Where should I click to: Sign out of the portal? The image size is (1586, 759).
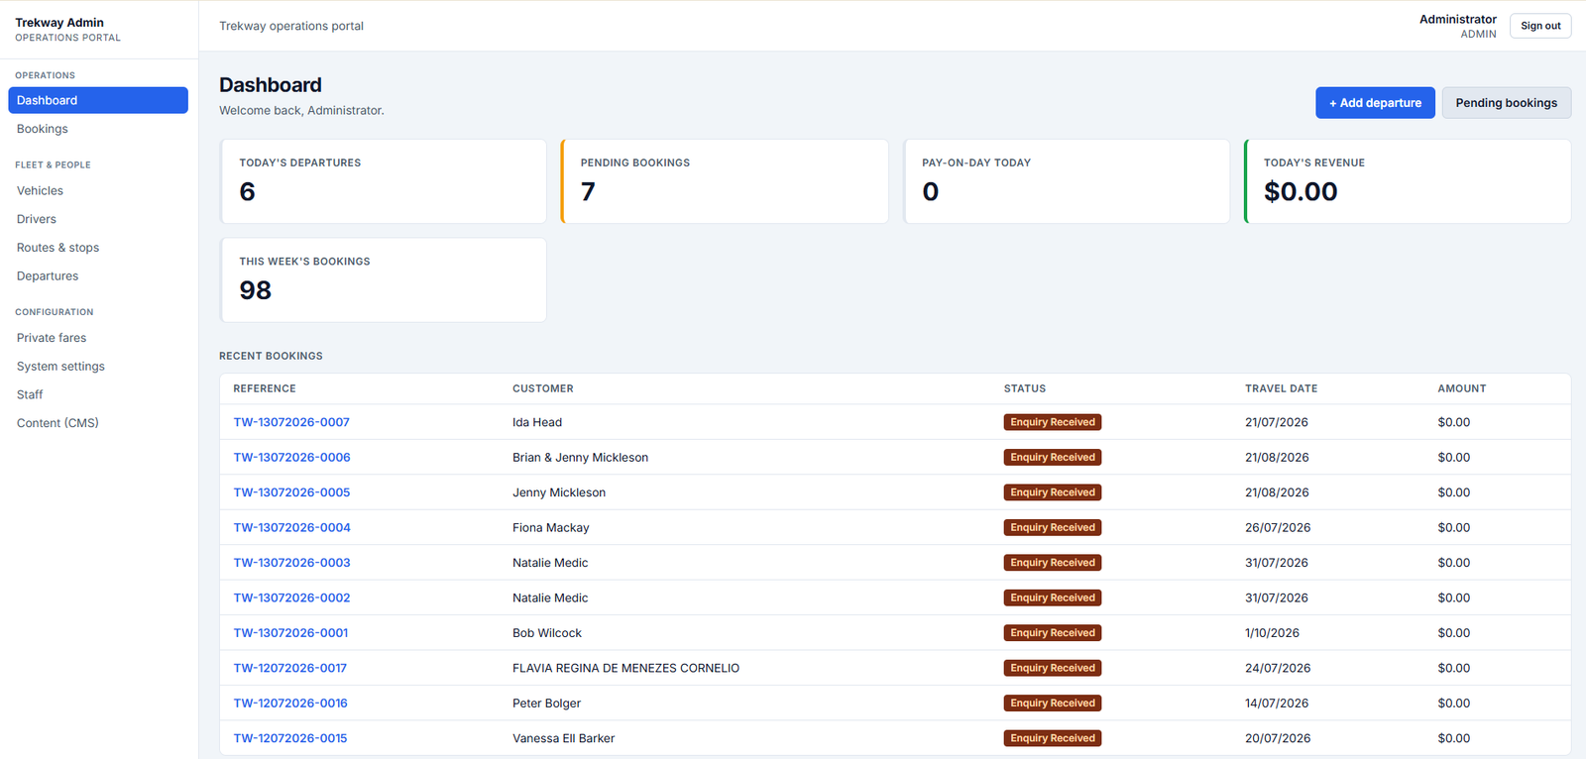click(1540, 26)
